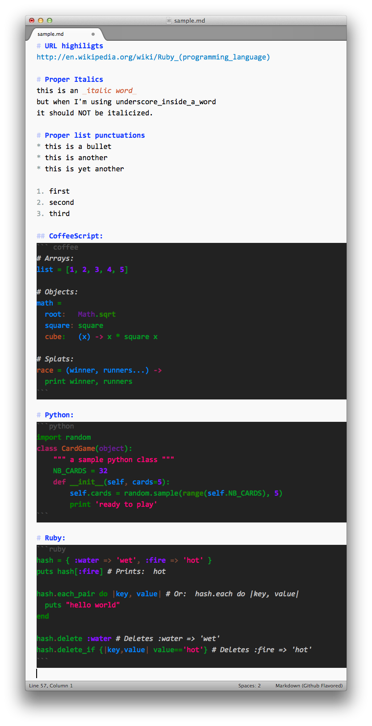
Task: Click the red close window button
Action: click(32, 21)
